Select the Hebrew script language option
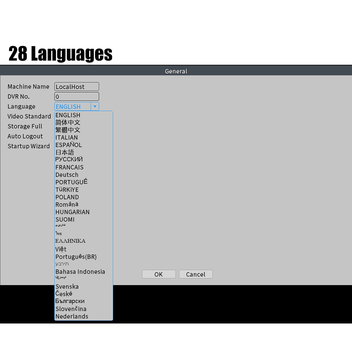The image size is (352, 352). click(83, 264)
